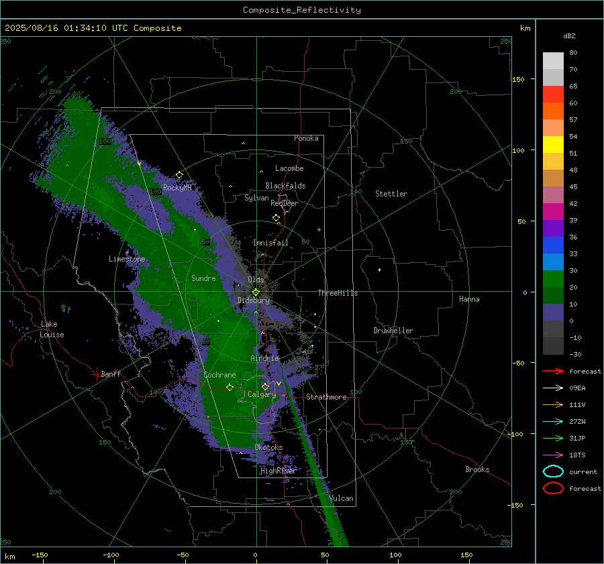Click the 30 dBZ green color swatch
This screenshot has height=564, width=604.
pos(553,279)
